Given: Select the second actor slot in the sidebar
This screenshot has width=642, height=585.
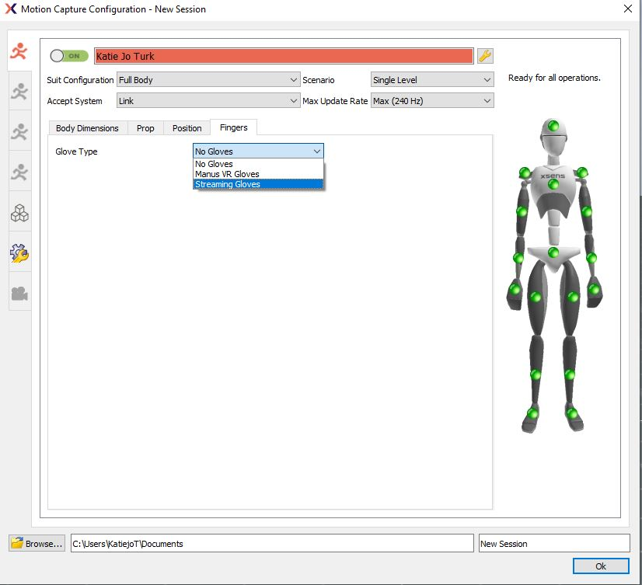Looking at the screenshot, I should [x=19, y=92].
